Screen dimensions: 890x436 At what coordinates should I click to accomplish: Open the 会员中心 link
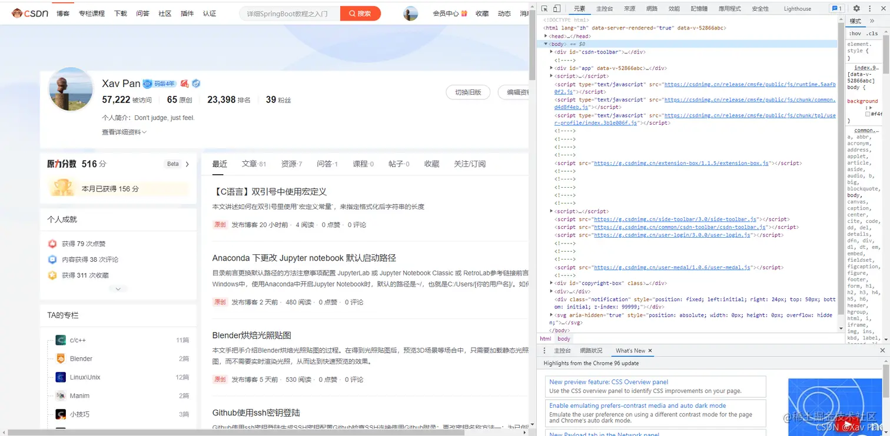450,14
